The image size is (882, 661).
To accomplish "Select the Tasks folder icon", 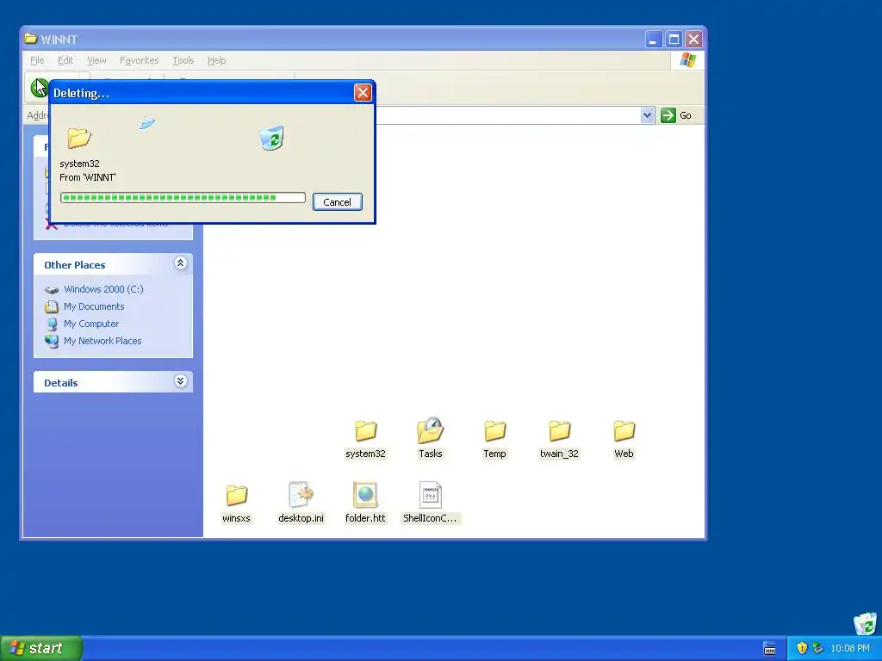I will [431, 430].
